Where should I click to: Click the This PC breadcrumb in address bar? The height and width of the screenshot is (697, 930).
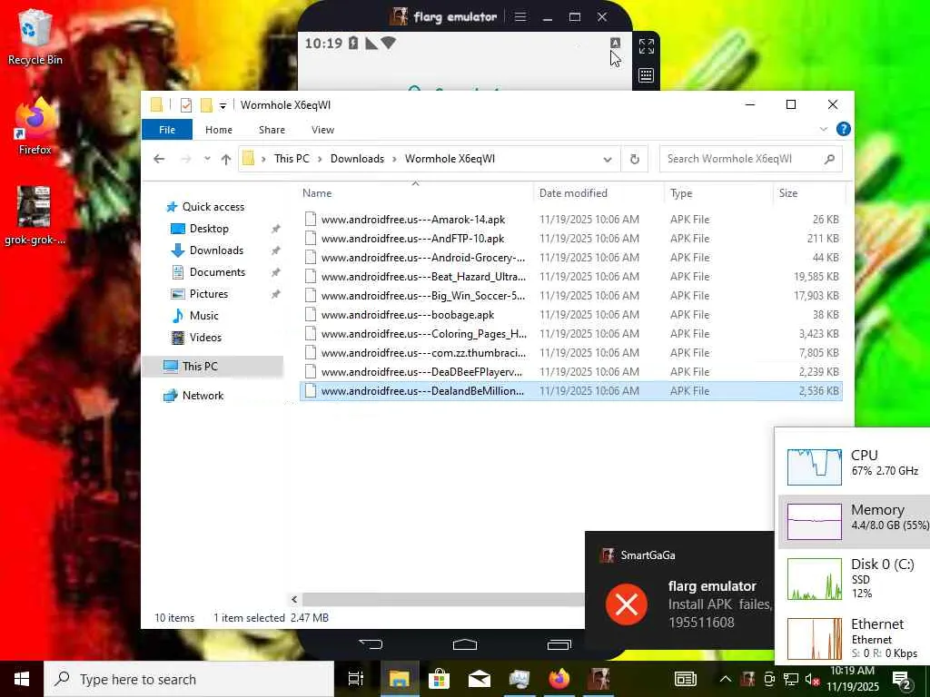tap(292, 159)
